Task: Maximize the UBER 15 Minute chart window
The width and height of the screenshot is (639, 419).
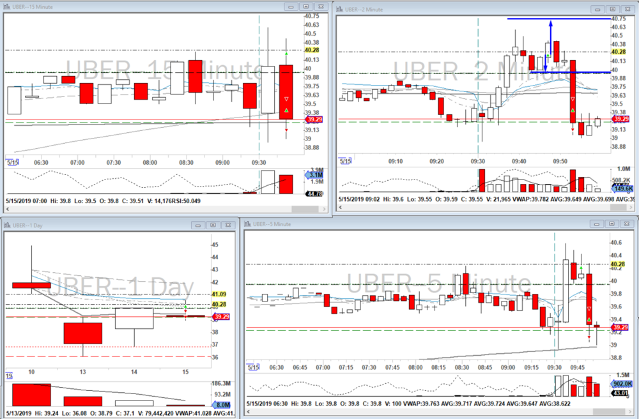Action: 306,6
